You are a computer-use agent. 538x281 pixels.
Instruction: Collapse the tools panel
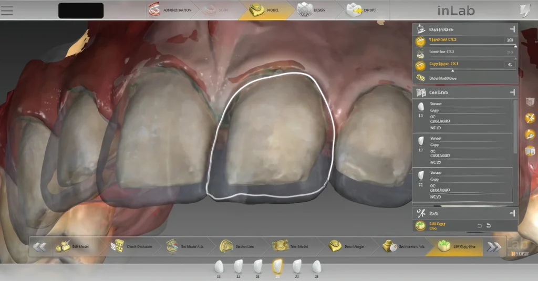511,213
